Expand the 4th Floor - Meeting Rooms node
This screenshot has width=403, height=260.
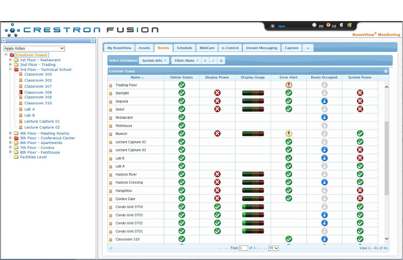pos(10,133)
